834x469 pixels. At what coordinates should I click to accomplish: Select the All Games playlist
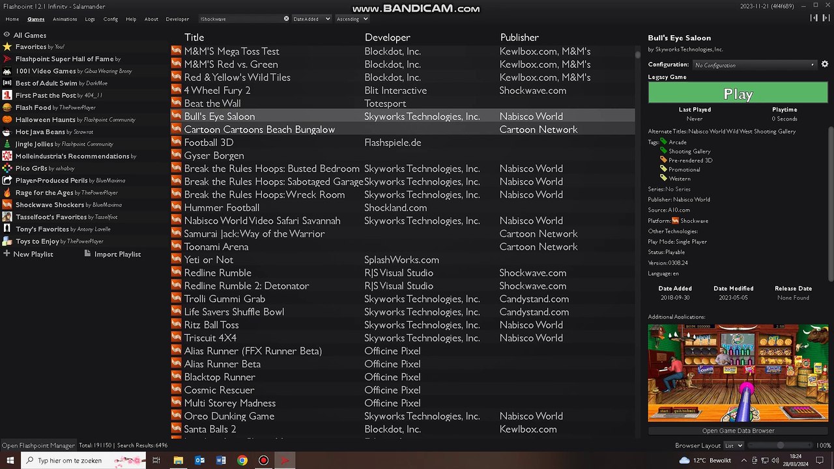(x=30, y=35)
